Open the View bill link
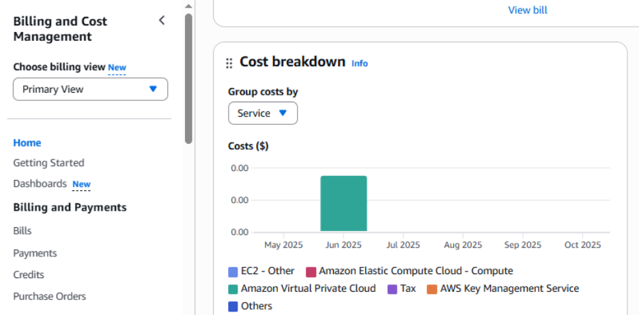The width and height of the screenshot is (639, 315). [x=527, y=10]
